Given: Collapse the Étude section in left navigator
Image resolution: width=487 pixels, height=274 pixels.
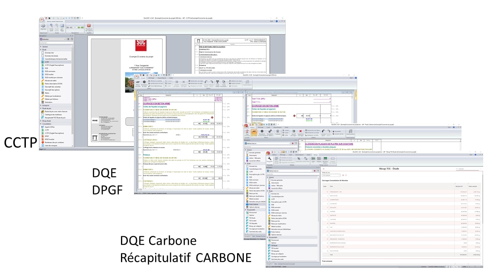Looking at the screenshot, I should (41, 49).
